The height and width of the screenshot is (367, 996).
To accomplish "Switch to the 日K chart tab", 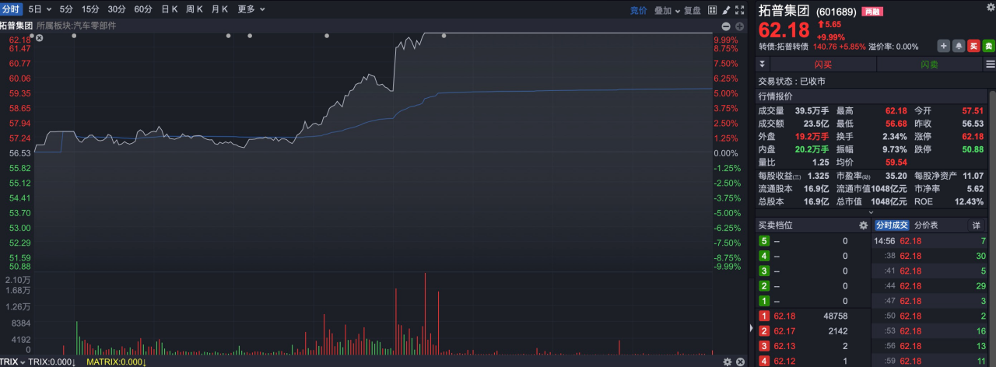I will (169, 9).
